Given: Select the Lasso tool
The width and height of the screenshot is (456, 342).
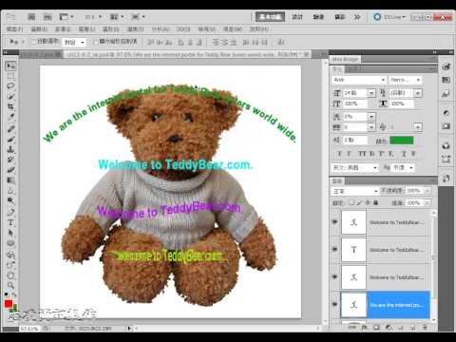Looking at the screenshot, I should (x=10, y=86).
